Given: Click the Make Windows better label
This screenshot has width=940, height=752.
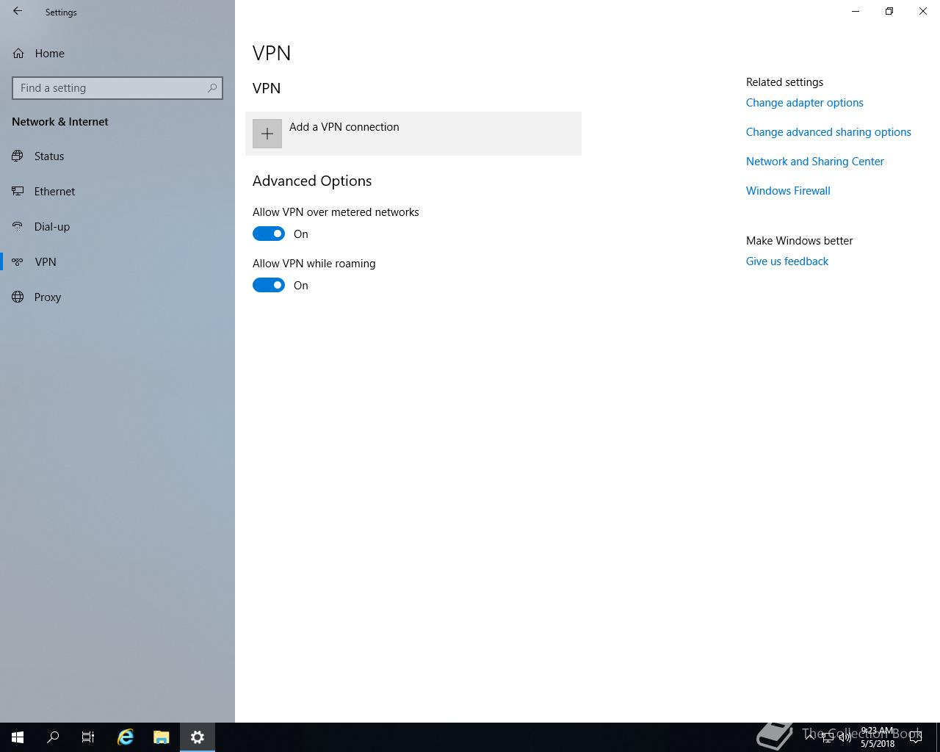Looking at the screenshot, I should pos(799,241).
